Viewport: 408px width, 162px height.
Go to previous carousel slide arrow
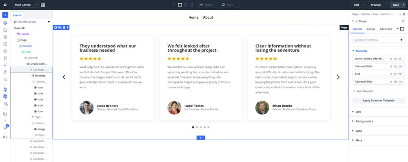pos(64,77)
